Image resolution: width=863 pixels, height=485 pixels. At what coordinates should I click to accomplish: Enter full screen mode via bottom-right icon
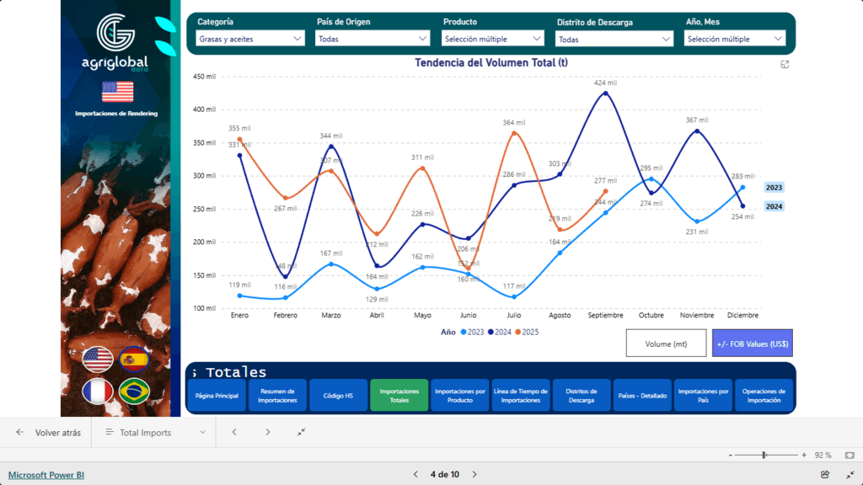(850, 475)
